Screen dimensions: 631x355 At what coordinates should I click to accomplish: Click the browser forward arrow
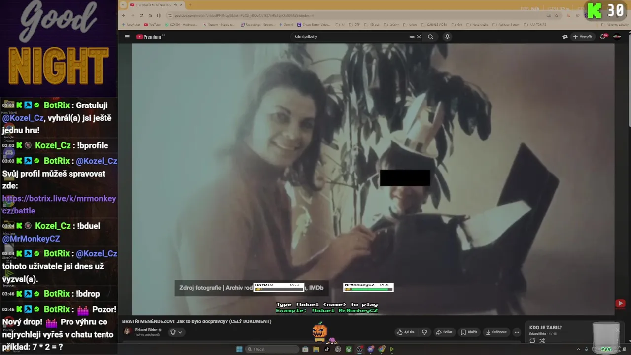[133, 15]
